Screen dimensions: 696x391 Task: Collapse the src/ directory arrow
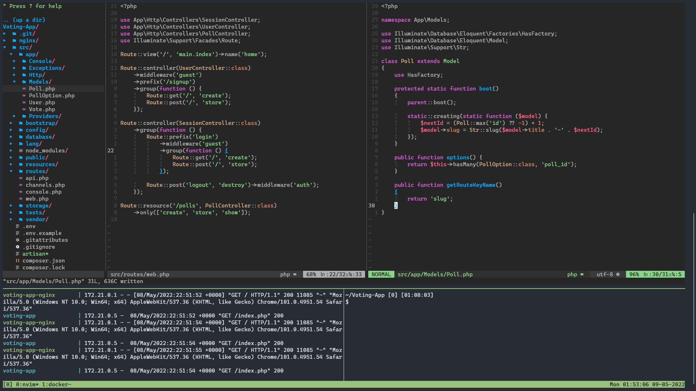4,47
